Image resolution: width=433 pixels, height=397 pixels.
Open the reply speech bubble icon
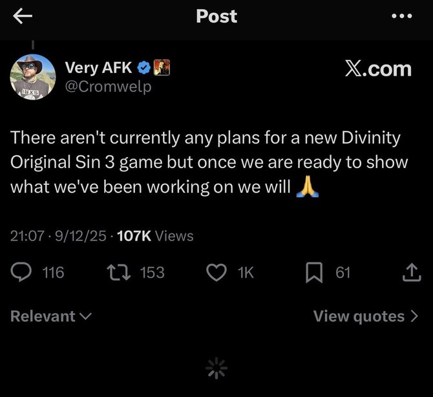point(21,273)
